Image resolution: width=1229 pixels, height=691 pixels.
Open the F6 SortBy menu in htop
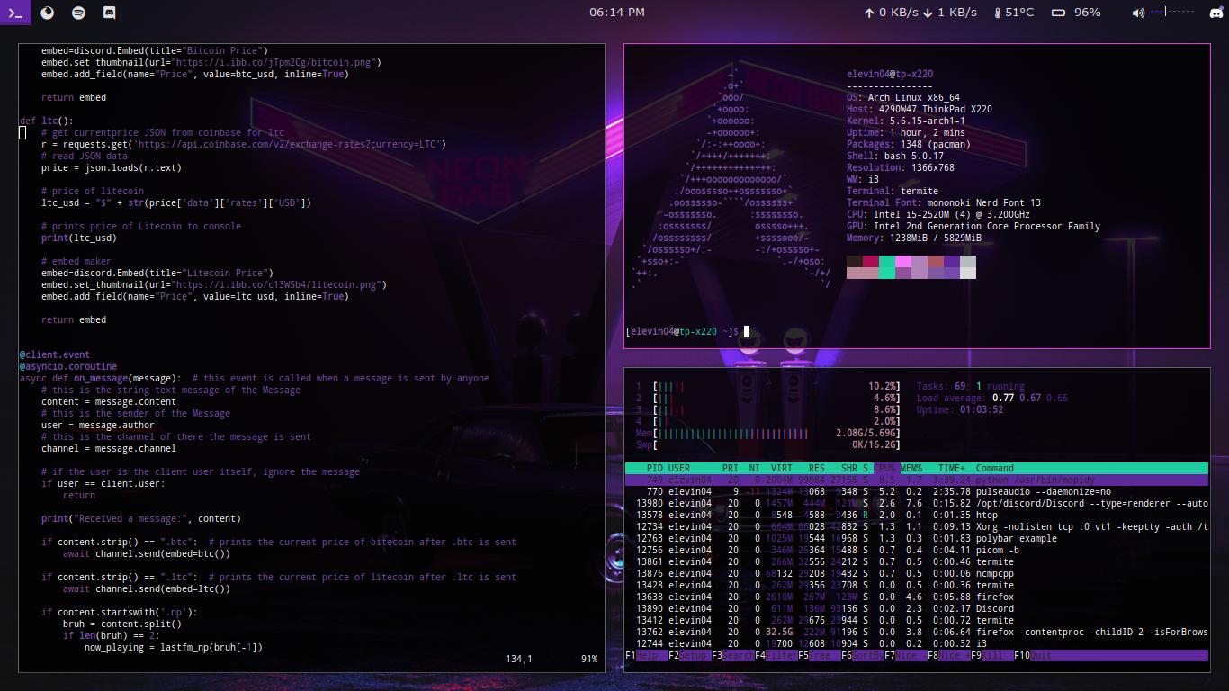(862, 656)
